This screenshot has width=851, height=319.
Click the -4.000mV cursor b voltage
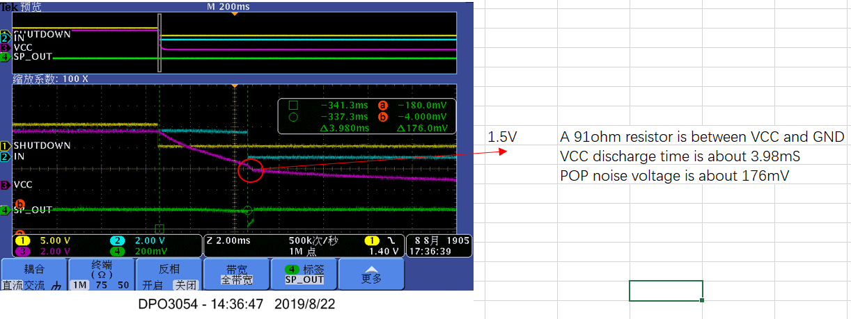(422, 117)
